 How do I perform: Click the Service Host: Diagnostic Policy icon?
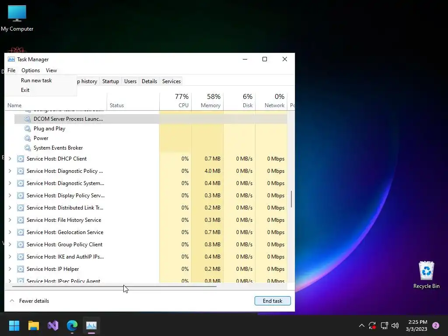[20, 171]
